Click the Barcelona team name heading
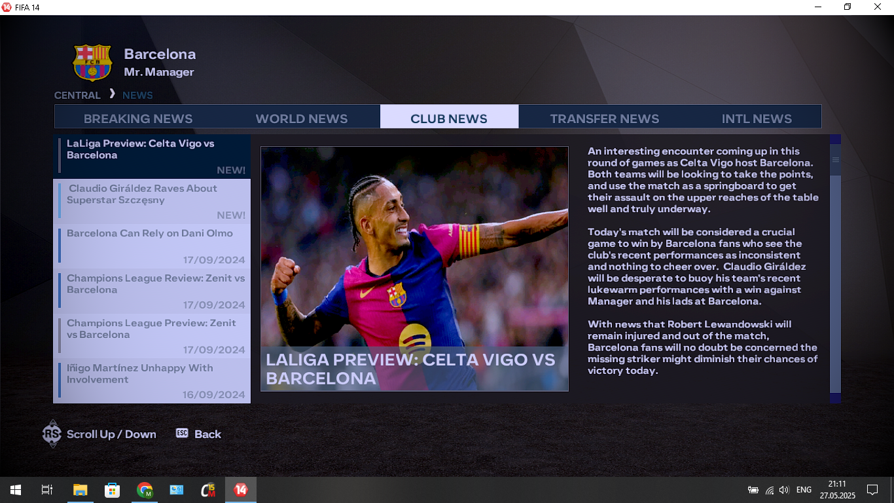Viewport: 894px width, 503px height. click(160, 54)
